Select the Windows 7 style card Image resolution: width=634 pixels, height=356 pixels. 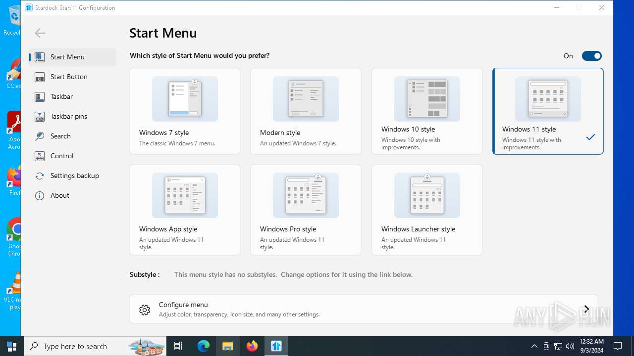[x=185, y=111]
